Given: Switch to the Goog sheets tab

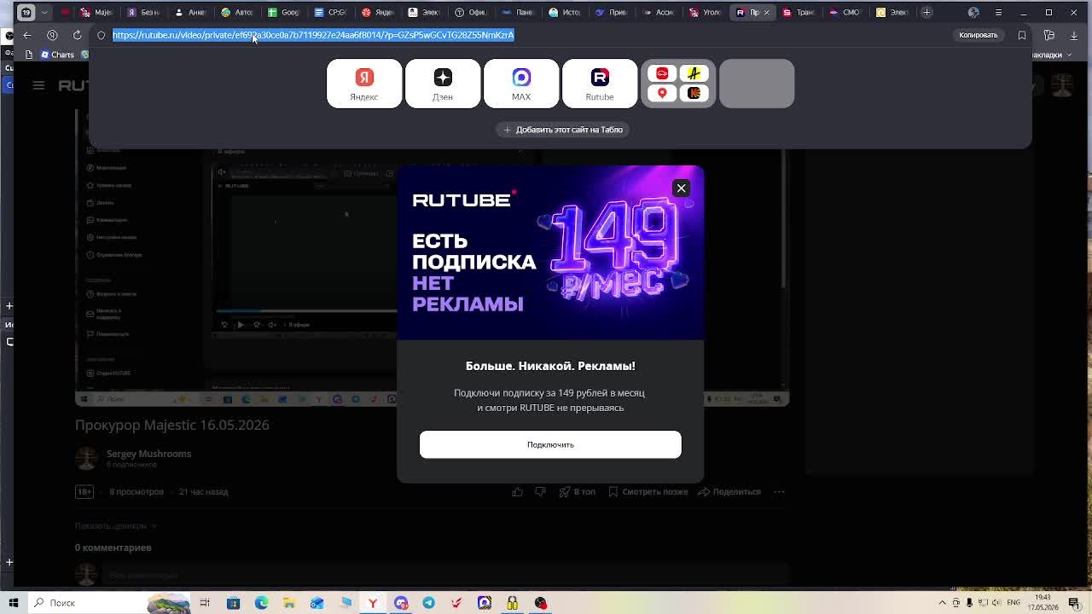Looking at the screenshot, I should click(284, 12).
